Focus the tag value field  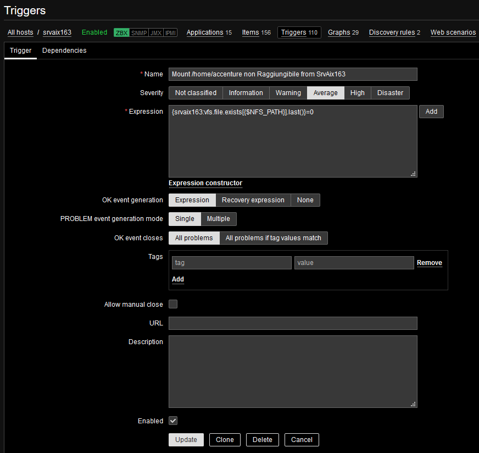click(x=354, y=263)
